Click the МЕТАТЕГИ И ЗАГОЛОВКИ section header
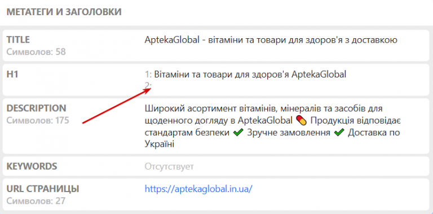This screenshot has width=433, height=214. (64, 12)
